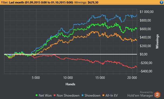Click the 20 000 hands x-axis tick label

132,78
